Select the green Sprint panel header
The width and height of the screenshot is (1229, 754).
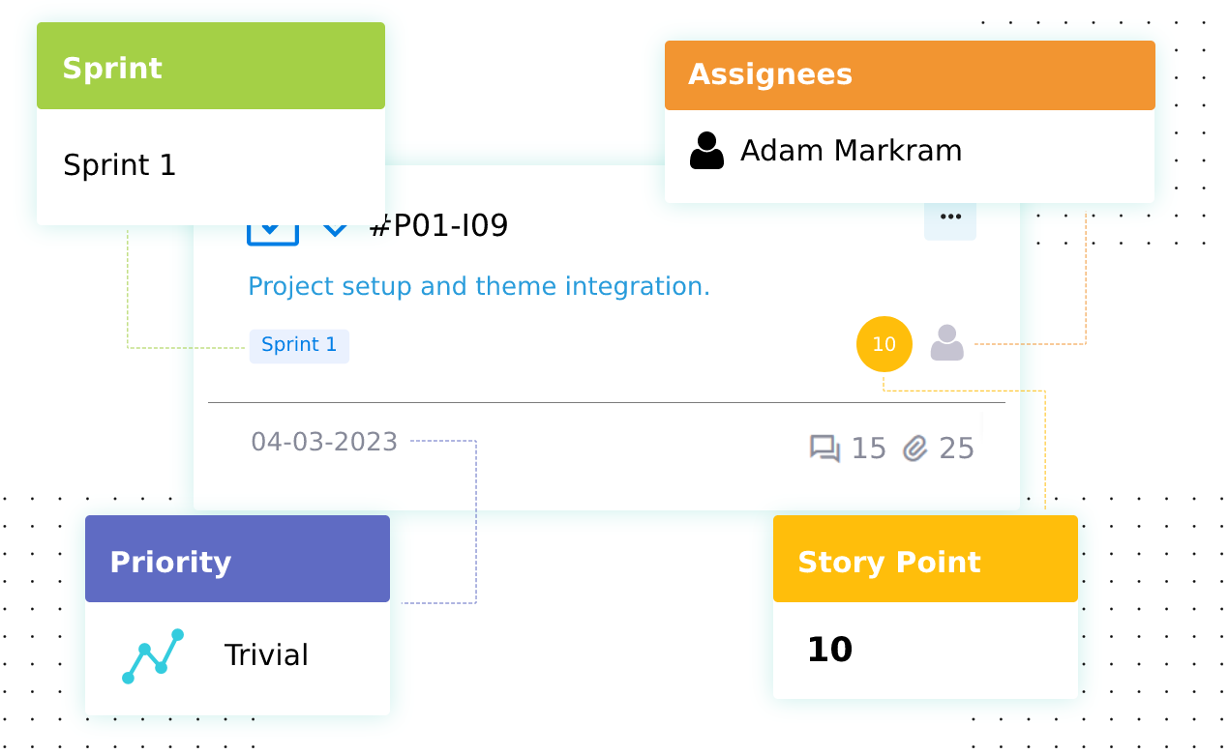211,68
